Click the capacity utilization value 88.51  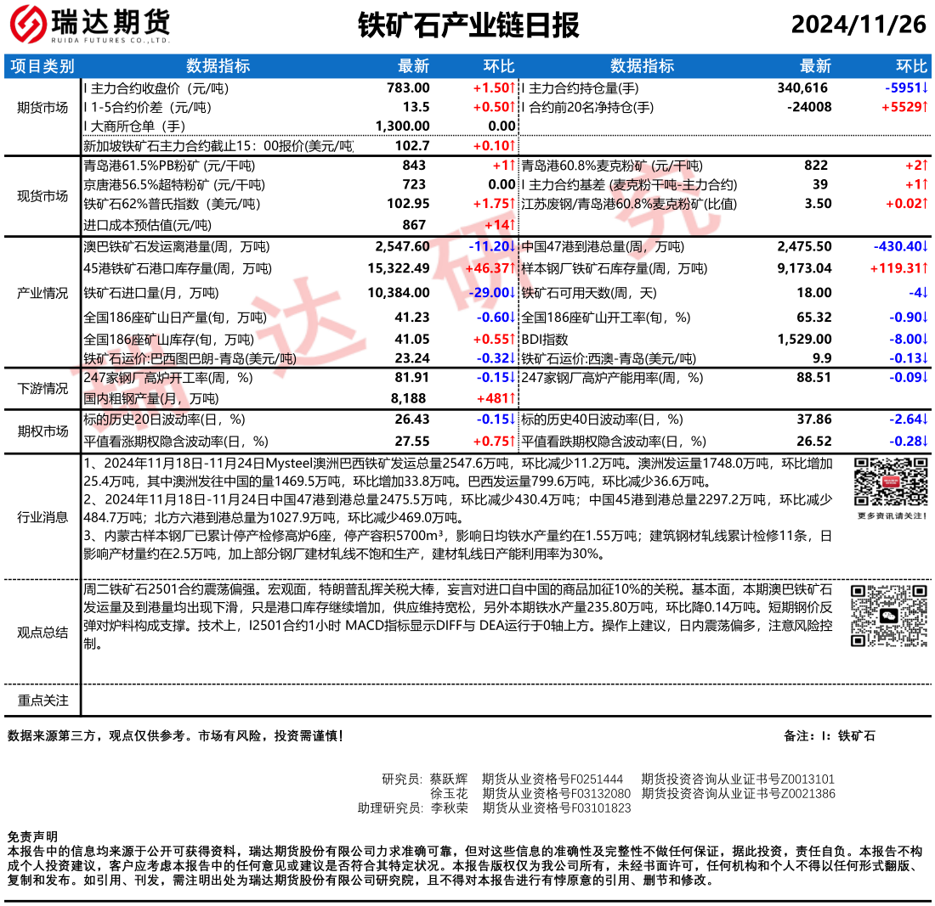click(814, 378)
